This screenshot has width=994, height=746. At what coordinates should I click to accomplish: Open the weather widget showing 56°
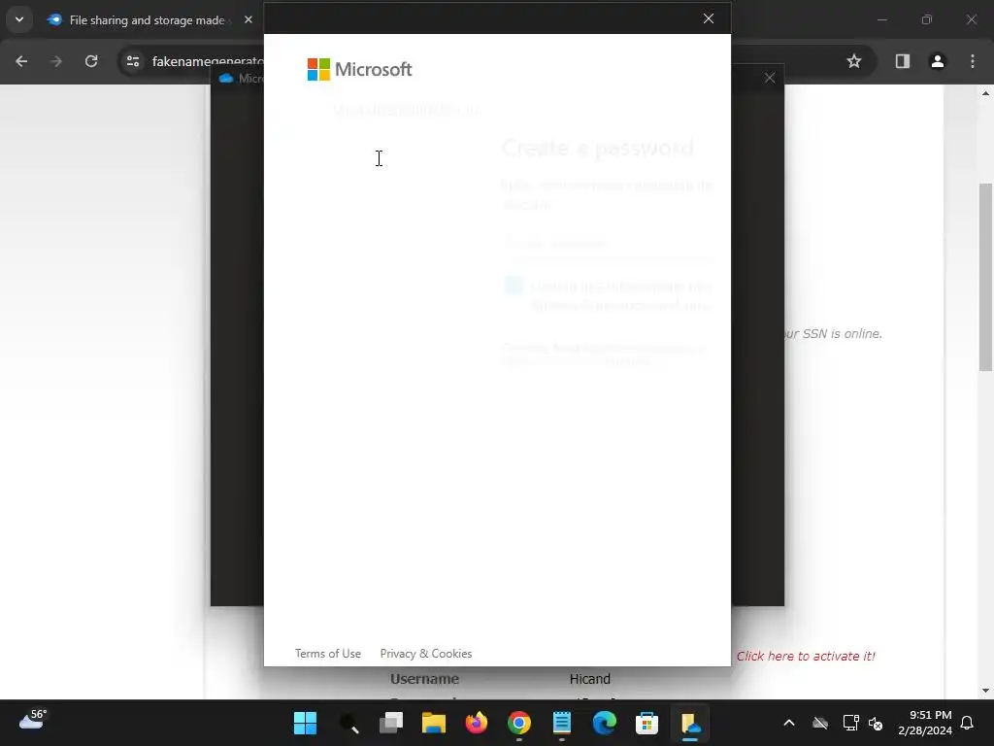[x=33, y=720]
